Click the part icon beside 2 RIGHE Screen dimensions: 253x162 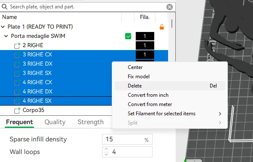(x=17, y=45)
